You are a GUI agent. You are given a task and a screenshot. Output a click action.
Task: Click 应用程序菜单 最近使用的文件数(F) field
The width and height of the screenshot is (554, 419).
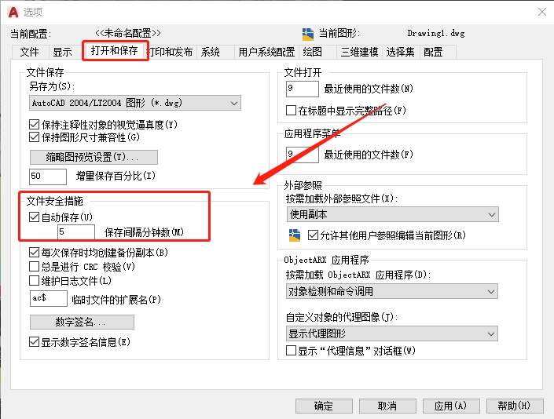pyautogui.click(x=303, y=155)
